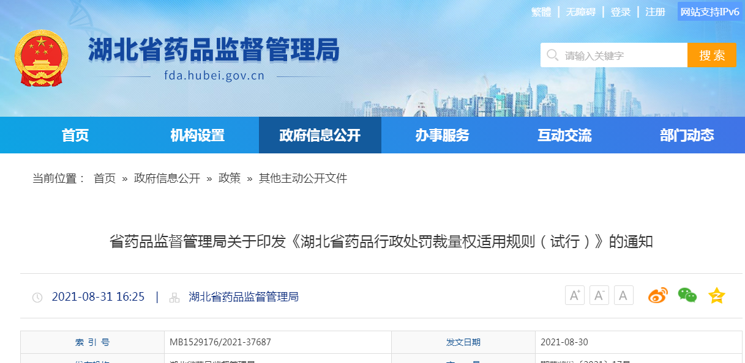Decrease font size with A- button

599,295
